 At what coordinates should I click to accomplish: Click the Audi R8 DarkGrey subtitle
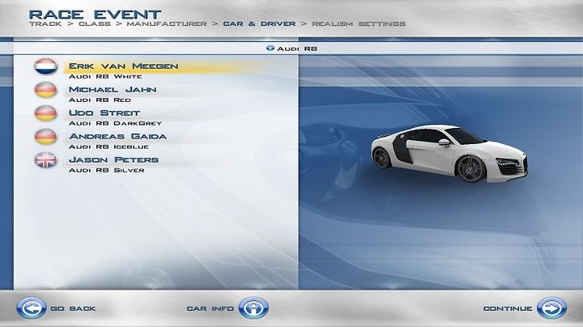[115, 123]
